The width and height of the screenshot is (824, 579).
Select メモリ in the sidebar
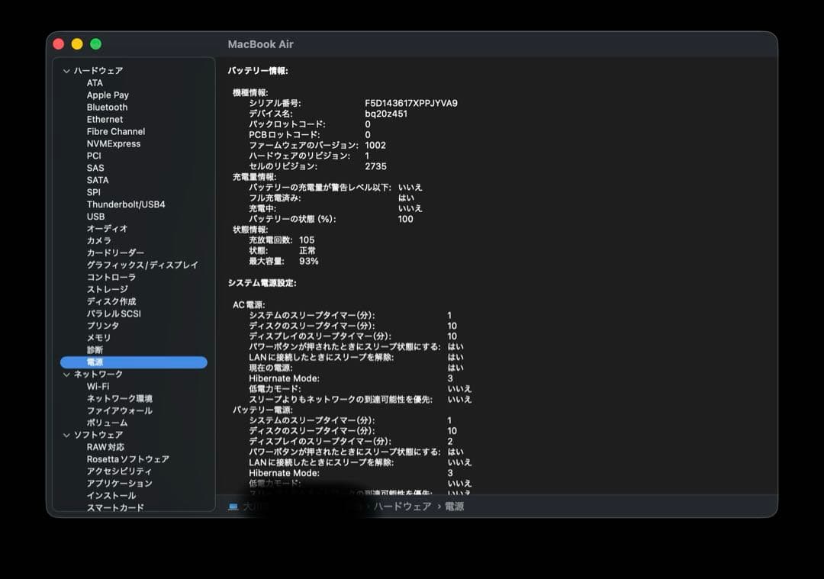pyautogui.click(x=98, y=337)
